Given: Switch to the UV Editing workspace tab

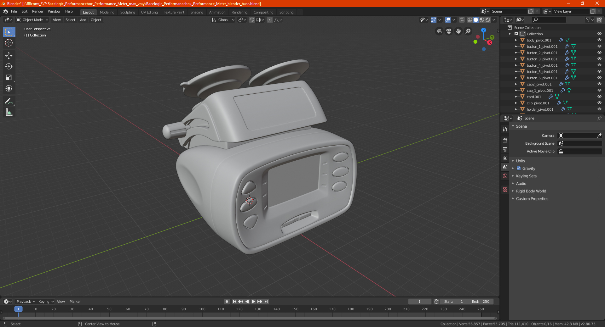Looking at the screenshot, I should pos(149,12).
